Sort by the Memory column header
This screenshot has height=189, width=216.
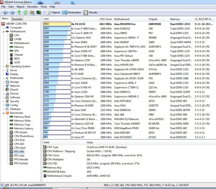pyautogui.click(x=181, y=19)
